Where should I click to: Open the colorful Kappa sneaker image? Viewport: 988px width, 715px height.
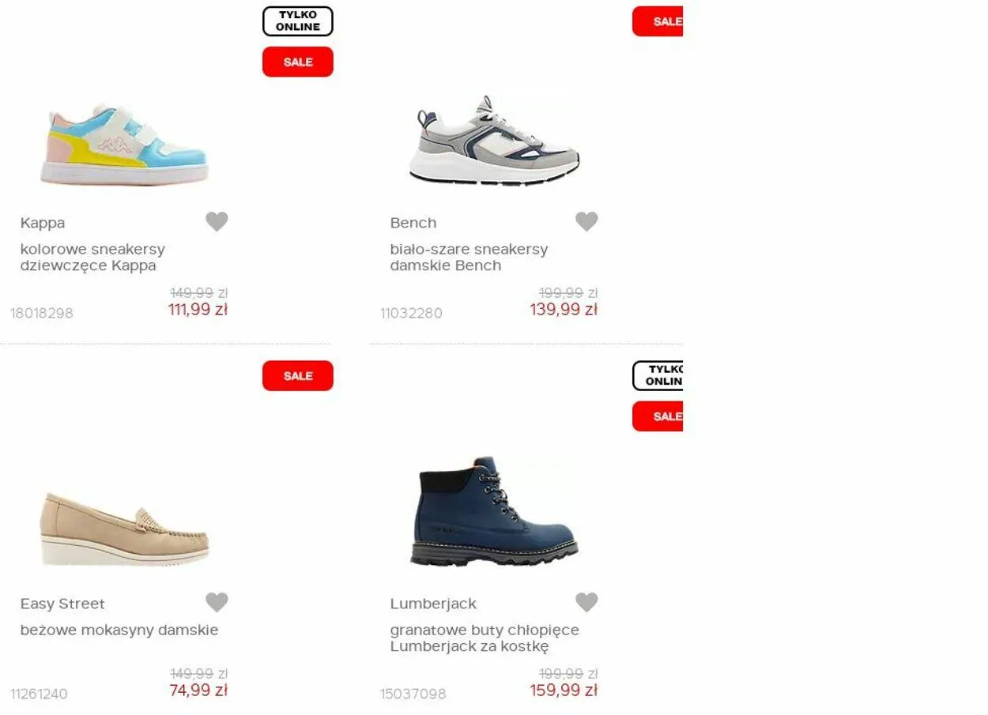pyautogui.click(x=124, y=145)
